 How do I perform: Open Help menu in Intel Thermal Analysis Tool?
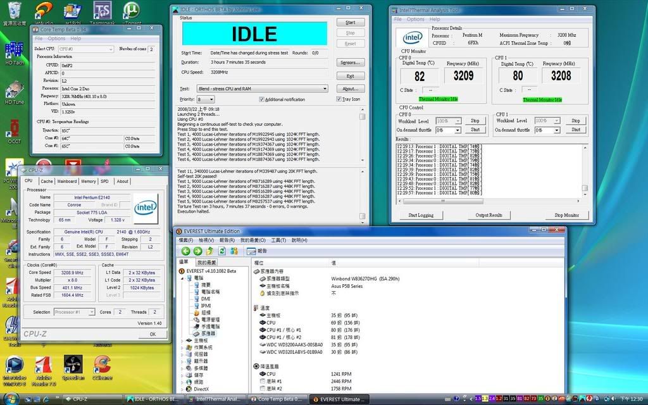tap(434, 19)
